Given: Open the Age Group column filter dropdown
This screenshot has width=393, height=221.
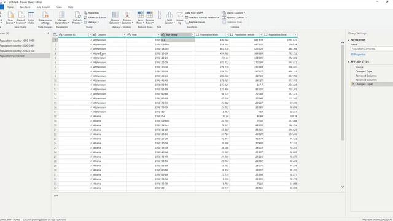Looking at the screenshot, I should [193, 34].
